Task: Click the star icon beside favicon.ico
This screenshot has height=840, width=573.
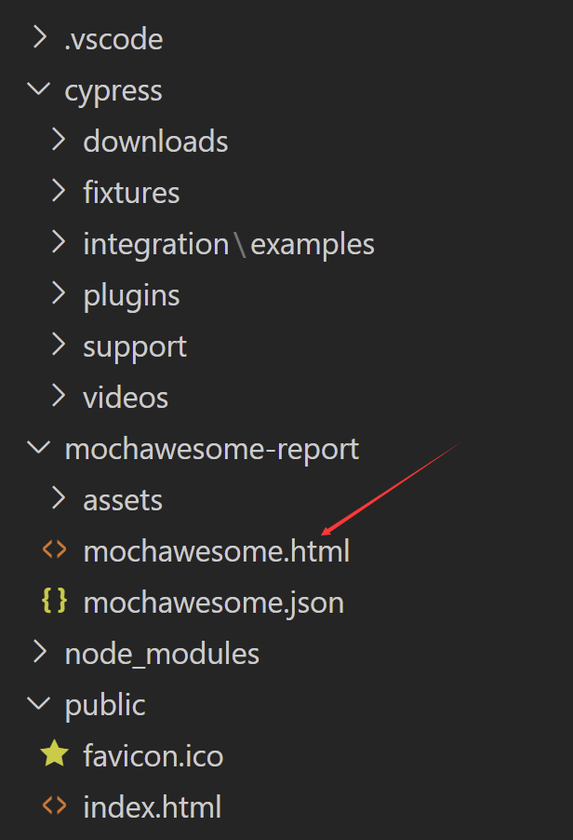Action: (x=54, y=754)
